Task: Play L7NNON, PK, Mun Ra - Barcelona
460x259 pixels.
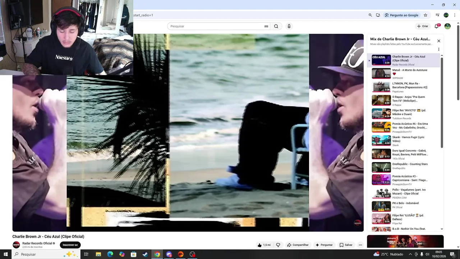Action: [x=404, y=87]
